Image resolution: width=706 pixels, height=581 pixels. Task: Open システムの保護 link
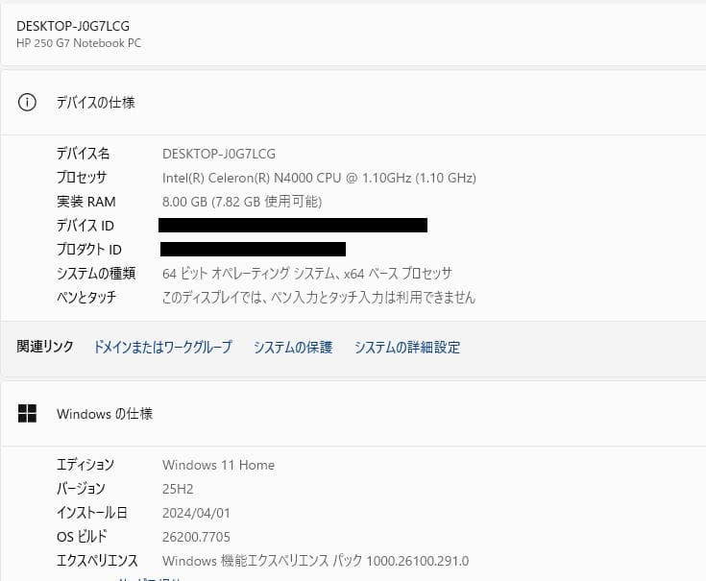point(293,347)
